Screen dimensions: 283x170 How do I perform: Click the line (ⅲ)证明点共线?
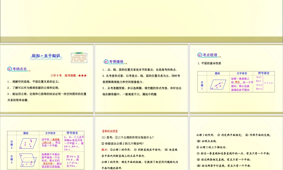tap(207, 141)
